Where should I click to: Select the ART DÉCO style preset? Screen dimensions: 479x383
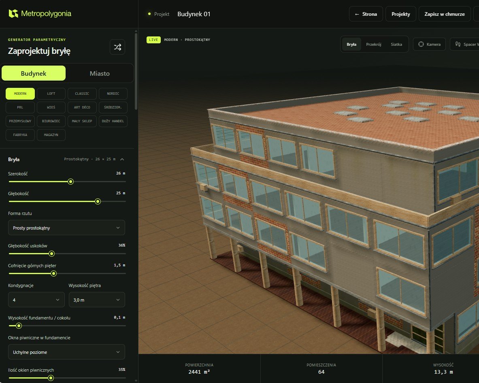tap(82, 108)
